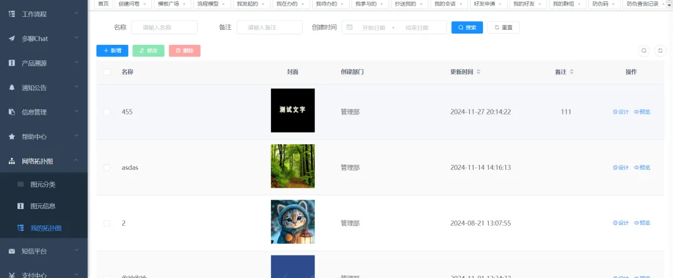The image size is (673, 278).
Task: Expand 信息管理 menu chevron
Action: tap(76, 112)
